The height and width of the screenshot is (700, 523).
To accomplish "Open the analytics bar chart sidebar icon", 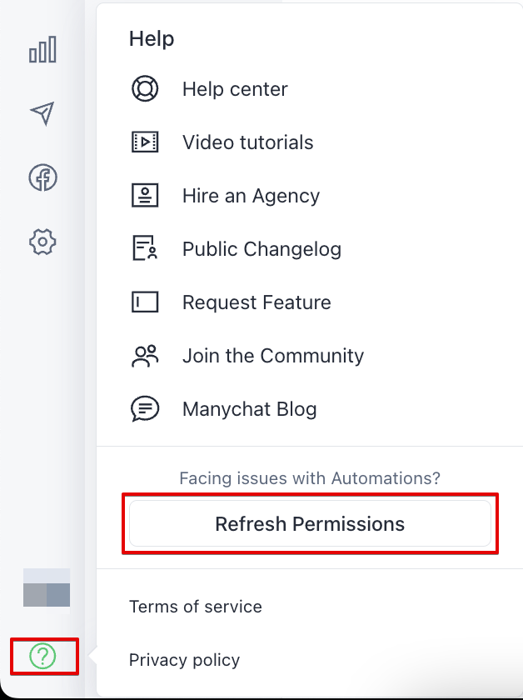I will pos(42,50).
